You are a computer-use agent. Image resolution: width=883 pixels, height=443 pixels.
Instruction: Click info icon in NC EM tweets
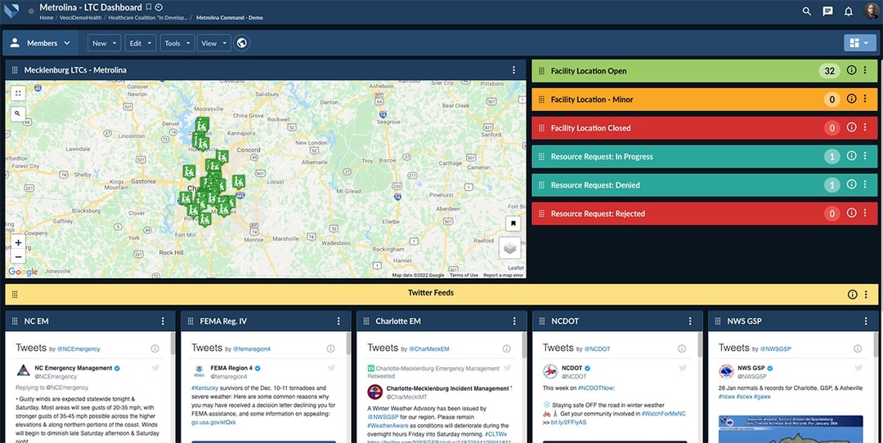(x=155, y=348)
